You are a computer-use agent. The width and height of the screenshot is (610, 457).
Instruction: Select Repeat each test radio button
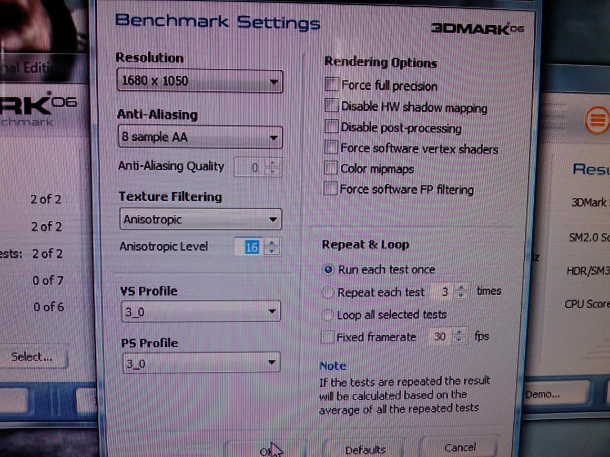point(328,292)
